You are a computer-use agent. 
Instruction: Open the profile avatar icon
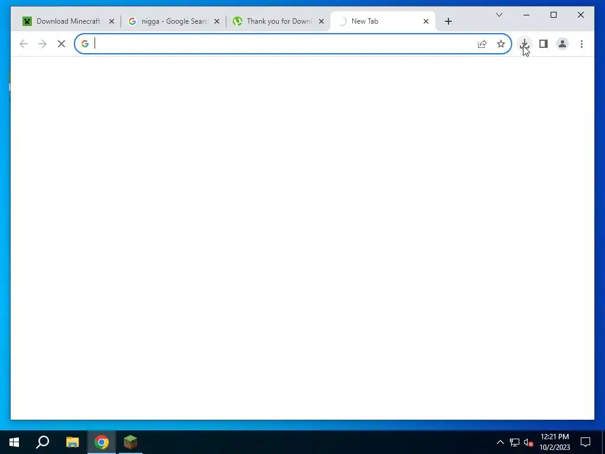pyautogui.click(x=562, y=44)
